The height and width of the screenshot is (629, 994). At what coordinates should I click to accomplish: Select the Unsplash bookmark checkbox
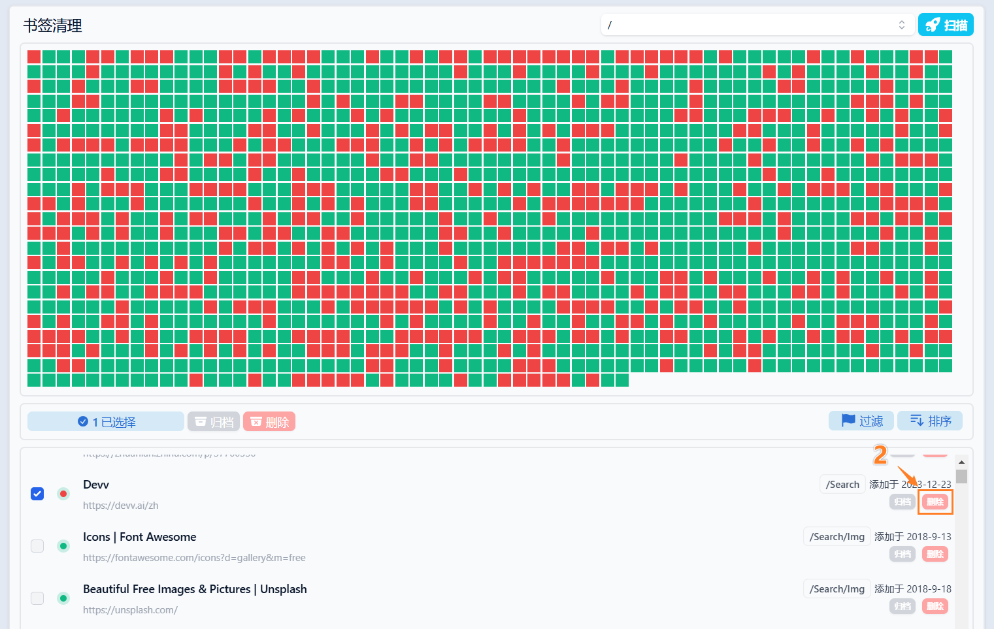pos(37,598)
